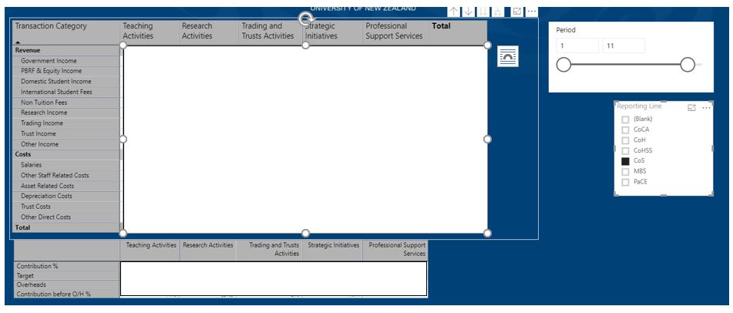Screen dimensions: 733x313
Task: Click Teaching Activities header in lower table
Action: click(150, 250)
